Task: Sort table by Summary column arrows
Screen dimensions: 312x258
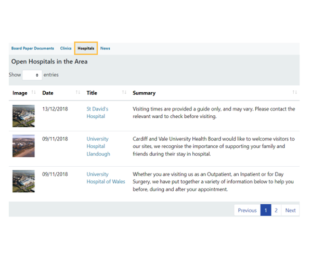Action: 294,92
